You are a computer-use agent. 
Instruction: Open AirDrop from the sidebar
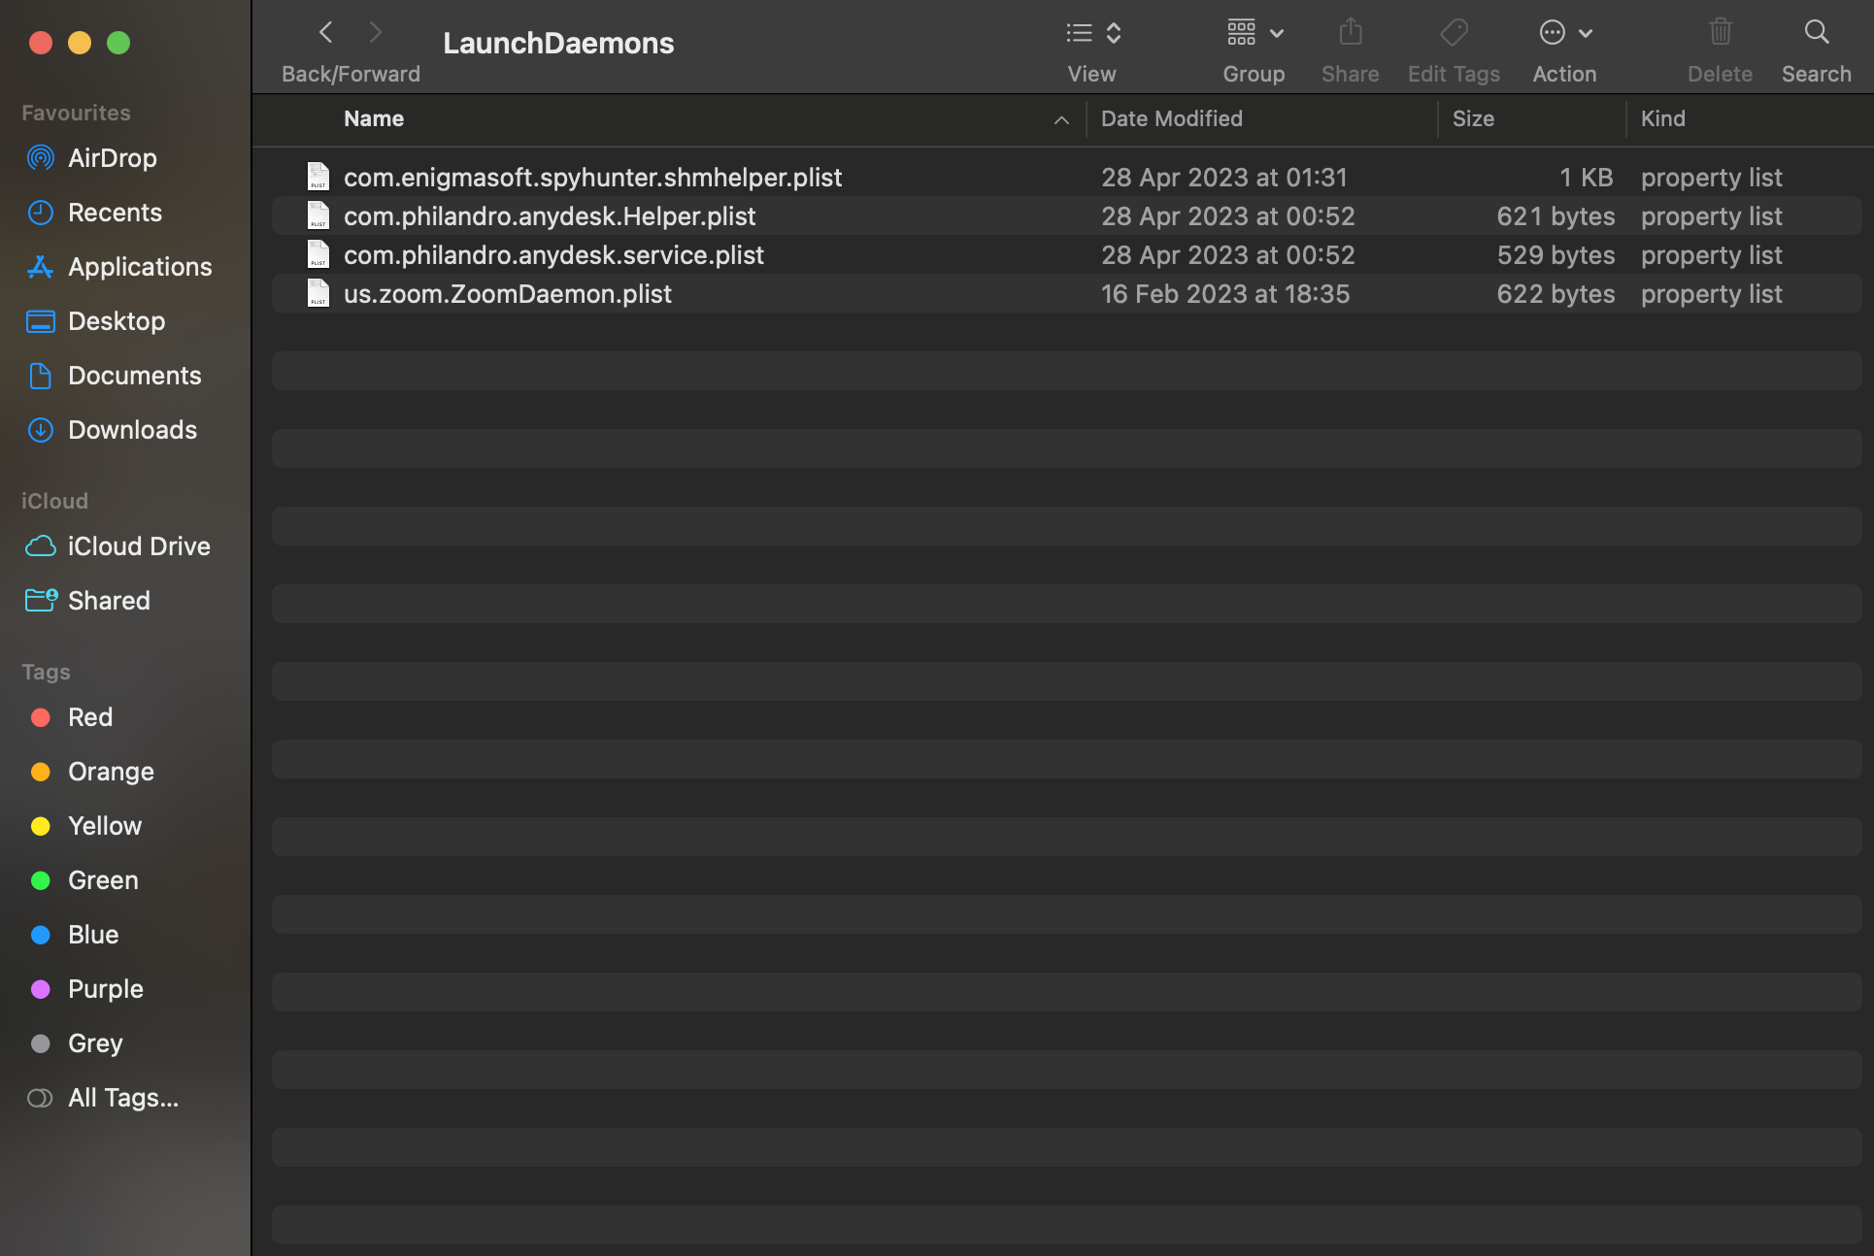112,158
